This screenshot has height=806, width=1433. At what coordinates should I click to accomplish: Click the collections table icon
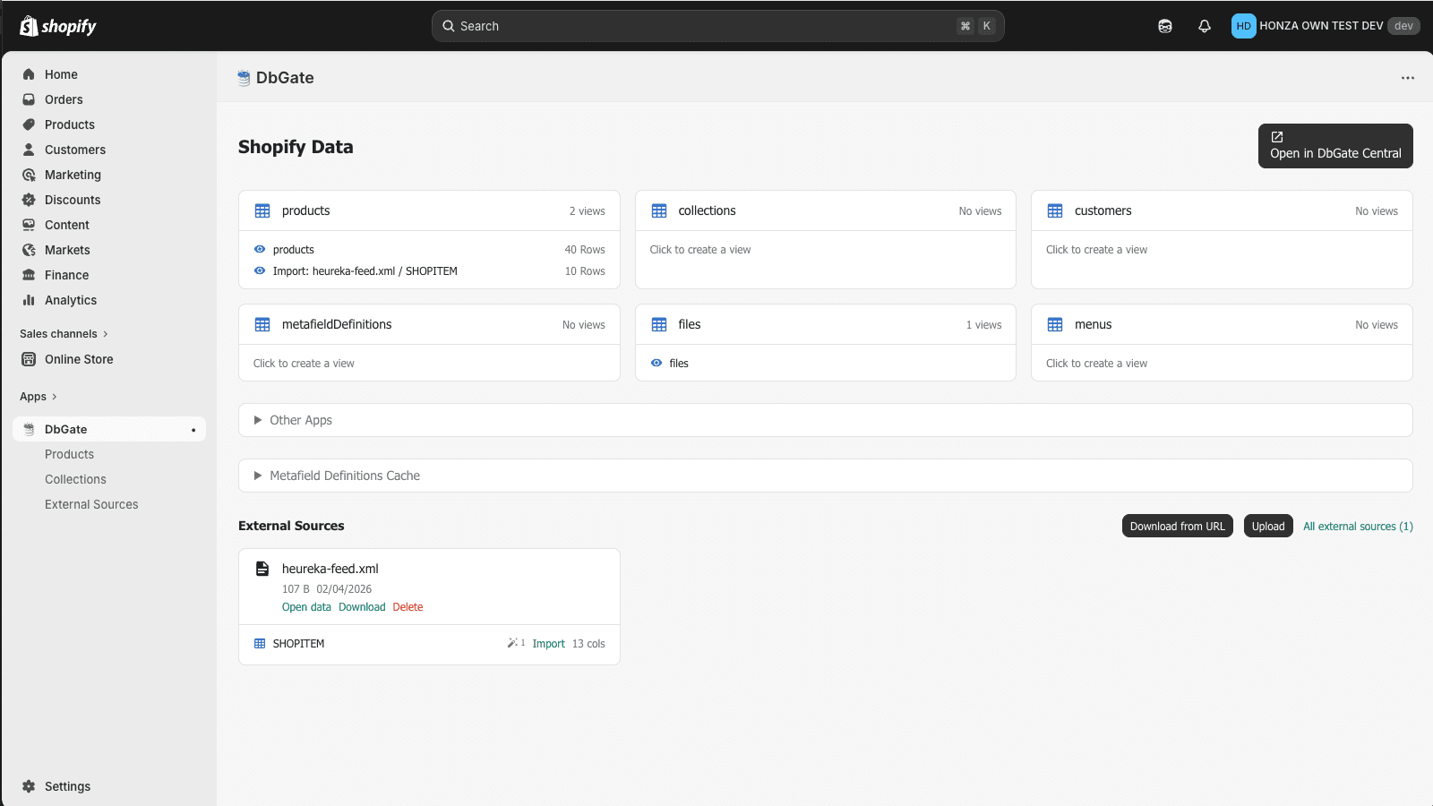[659, 210]
